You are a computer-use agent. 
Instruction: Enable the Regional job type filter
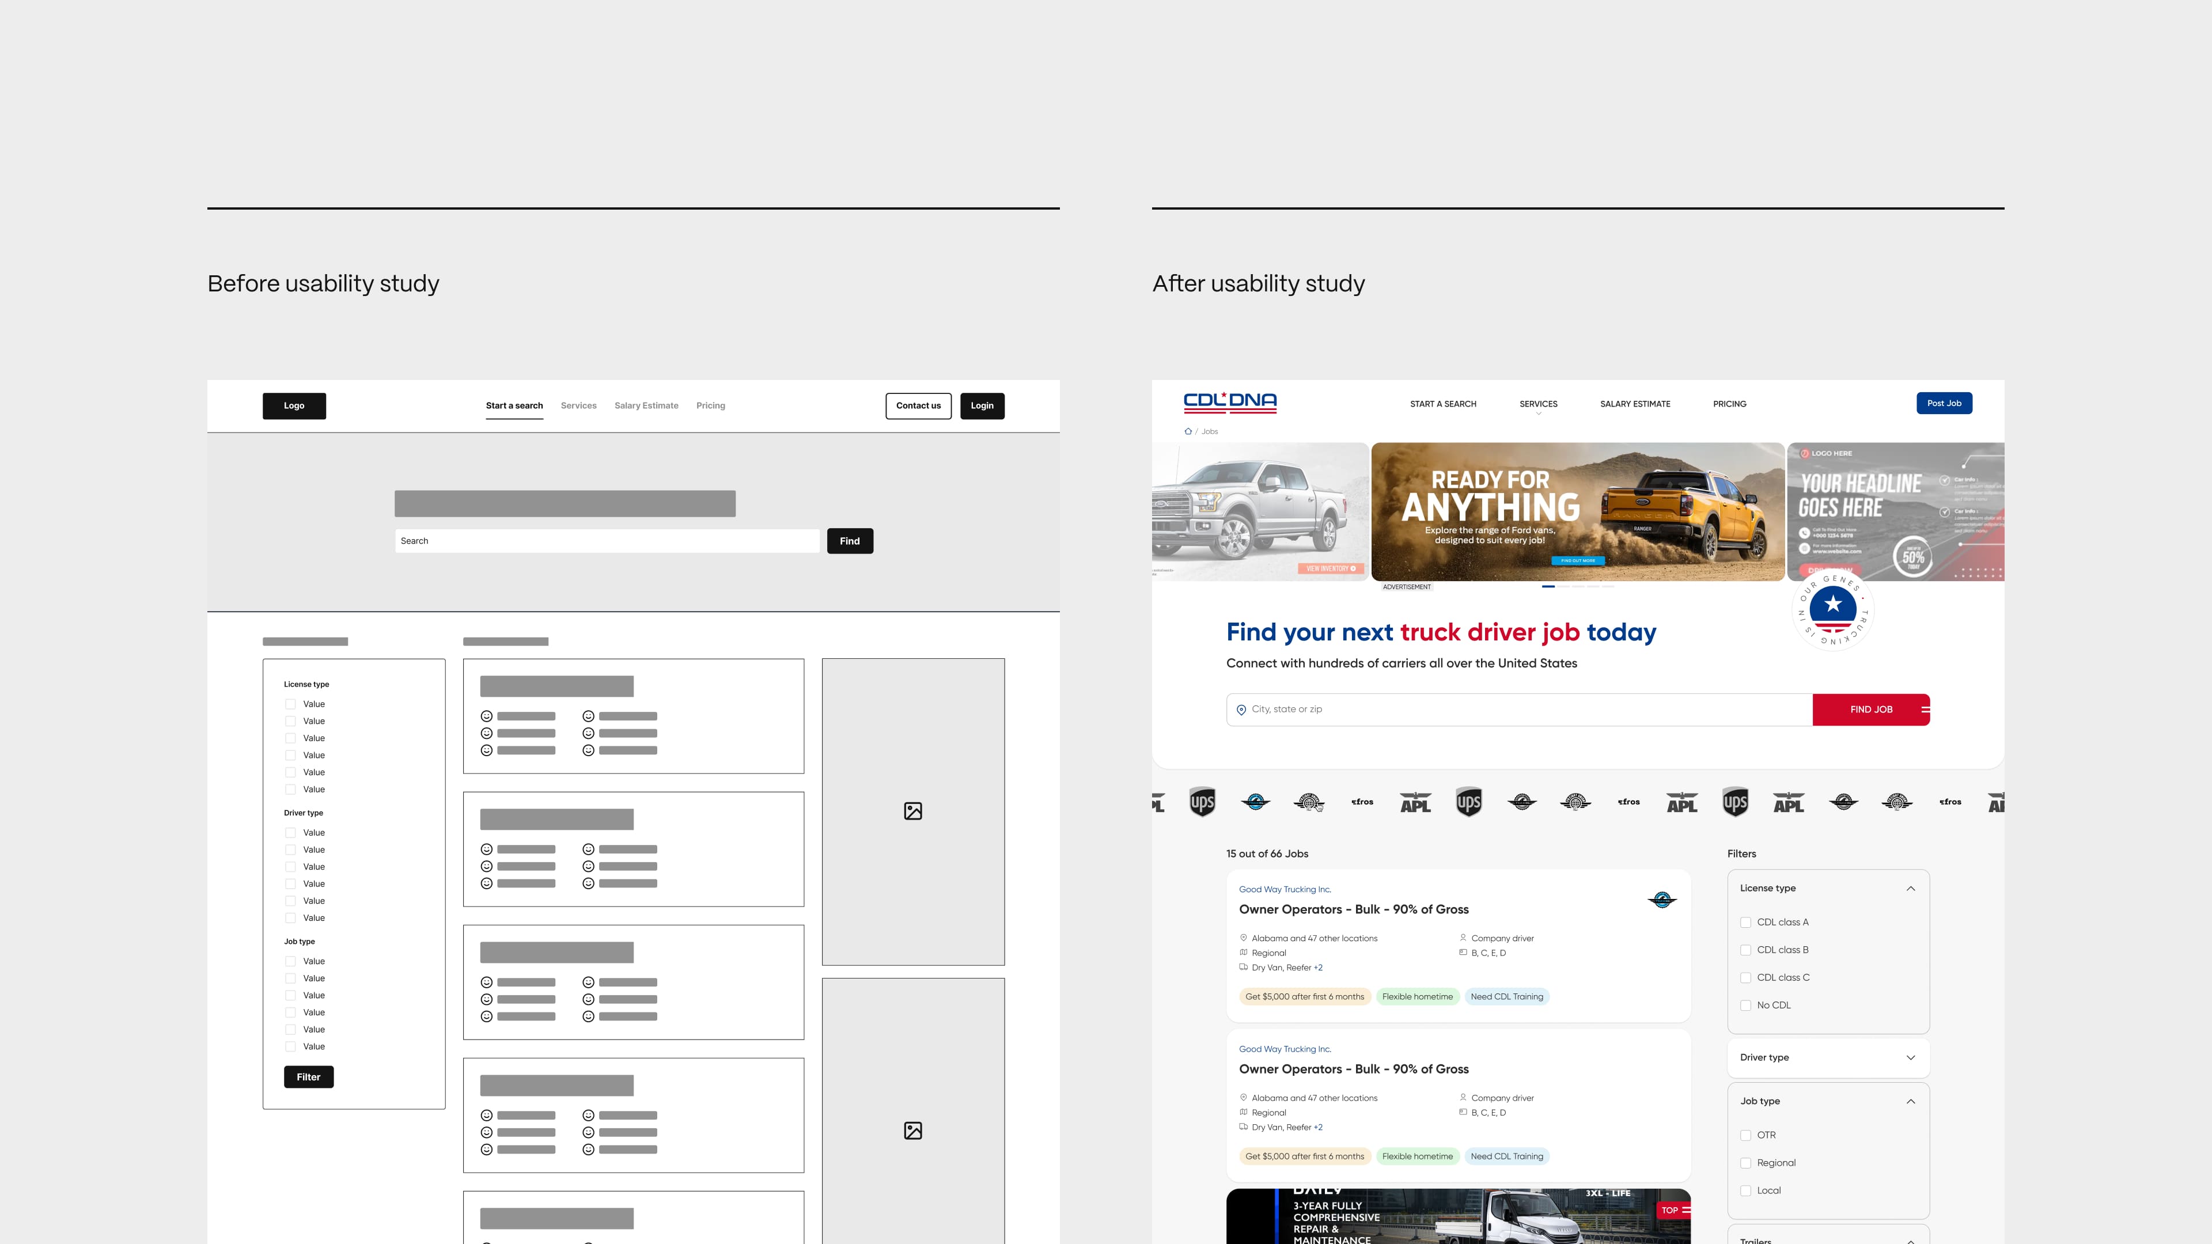1746,1163
